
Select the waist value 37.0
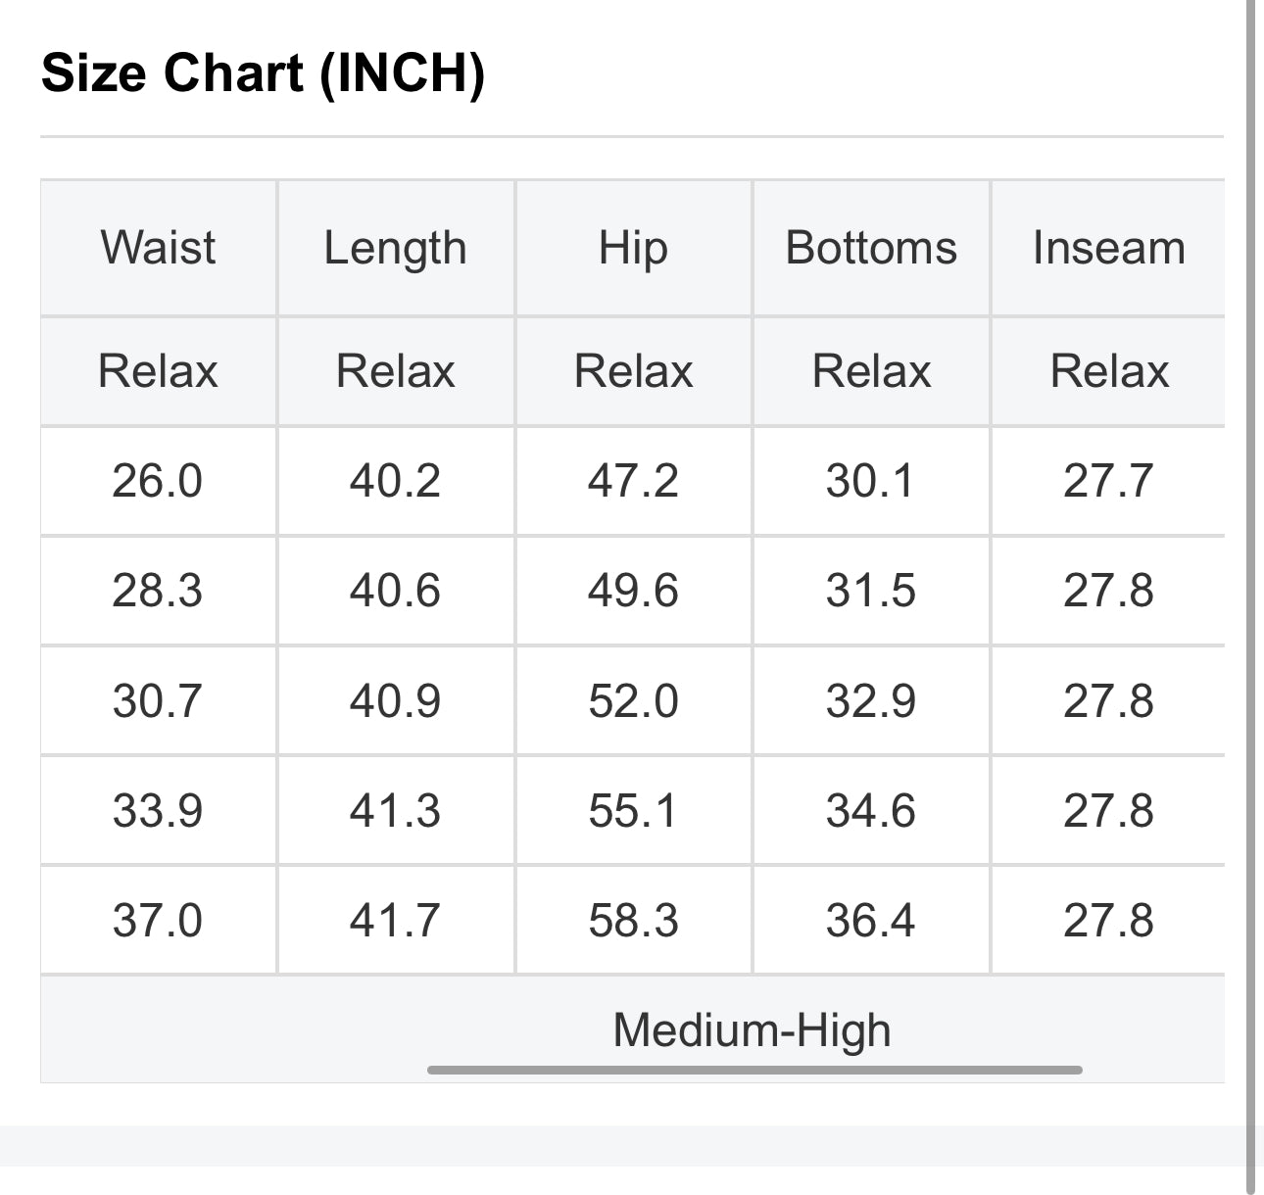click(x=157, y=921)
